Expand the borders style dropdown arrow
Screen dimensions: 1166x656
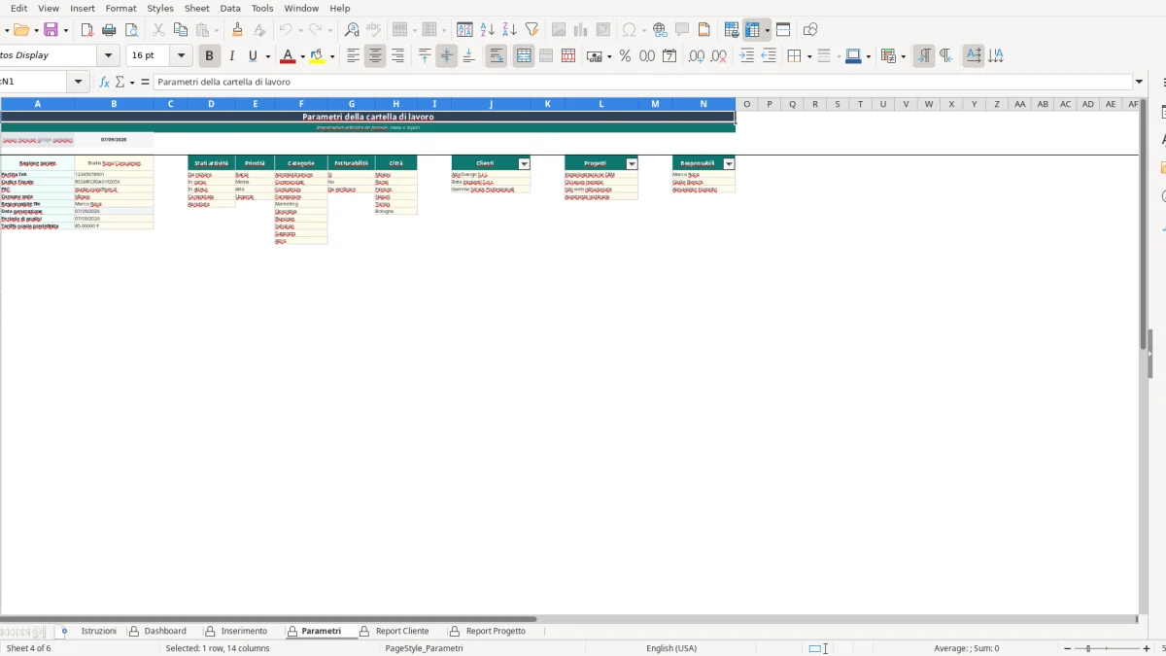[808, 56]
